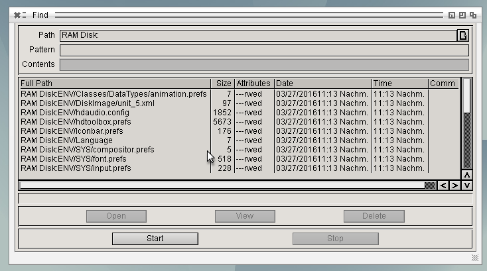This screenshot has height=271, width=487.
Task: Click the window depth gadget in title bar
Action: pos(473,15)
